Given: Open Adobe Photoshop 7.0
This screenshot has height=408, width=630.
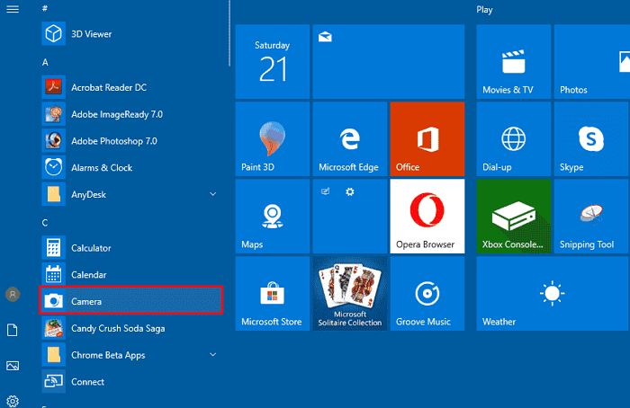Looking at the screenshot, I should coord(131,141).
